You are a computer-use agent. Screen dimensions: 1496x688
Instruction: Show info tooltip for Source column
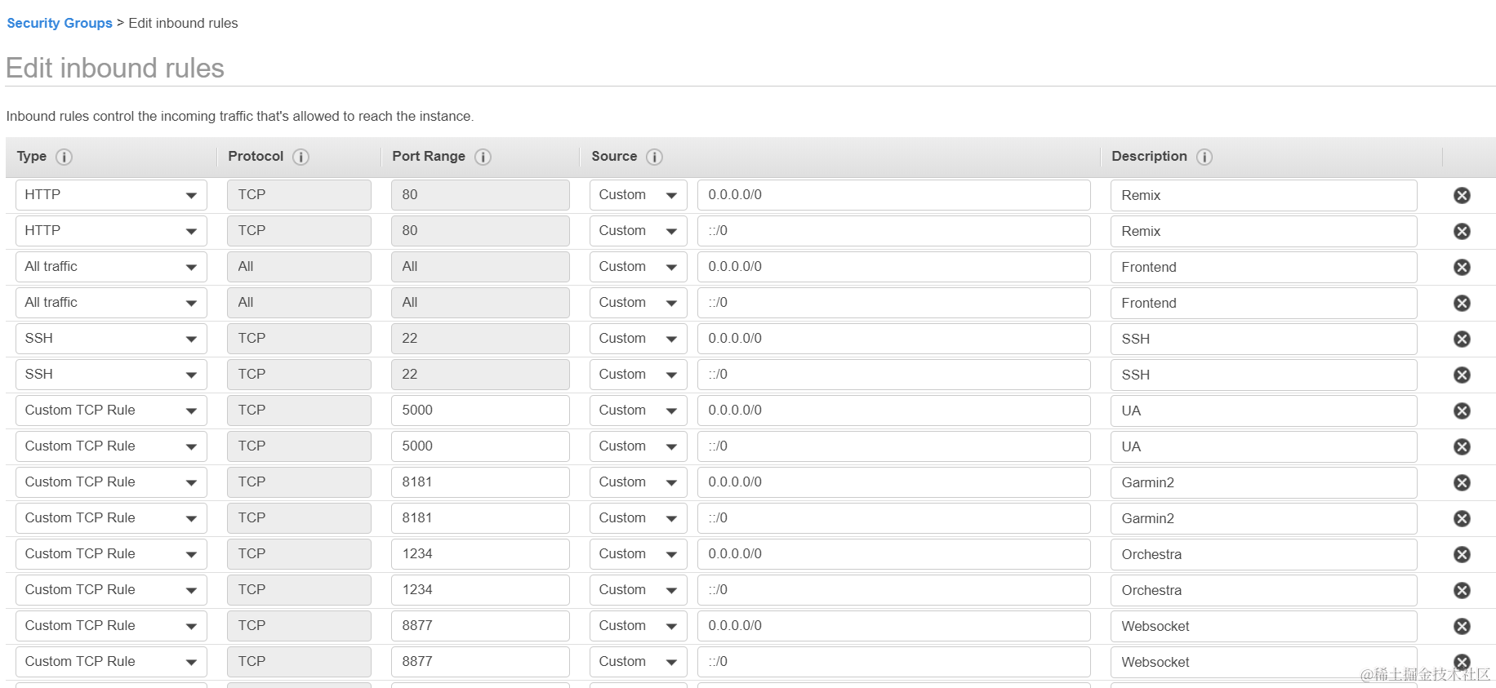pyautogui.click(x=654, y=157)
